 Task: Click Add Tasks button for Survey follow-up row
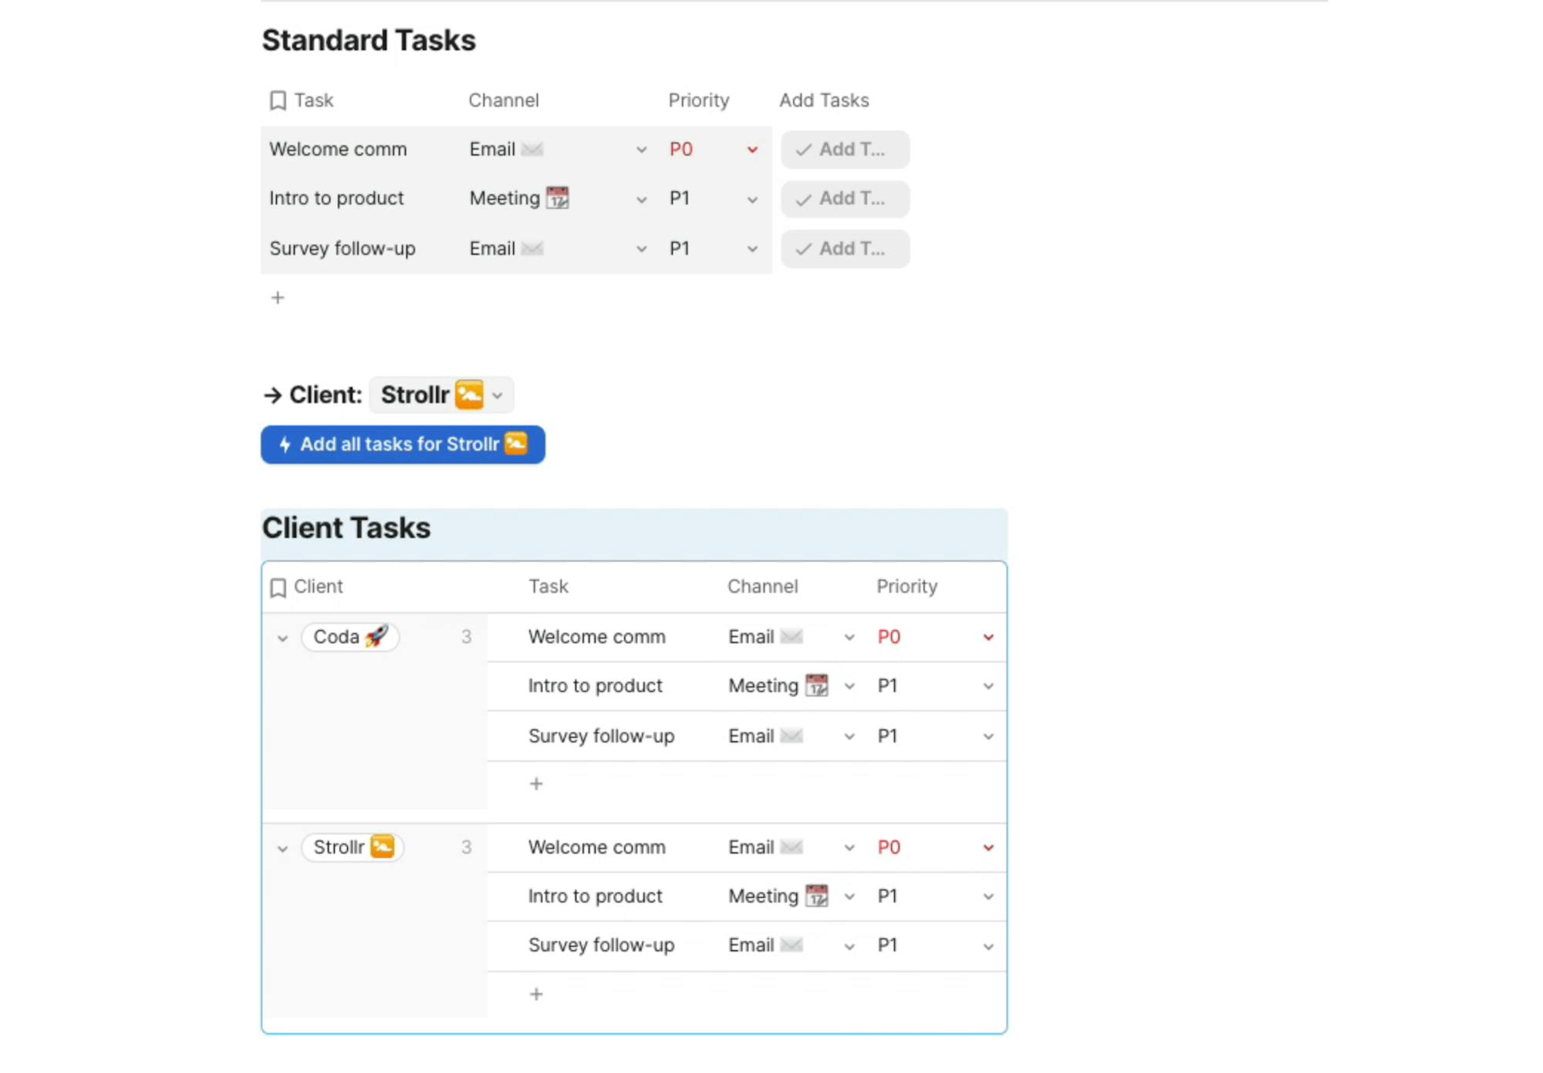point(845,249)
